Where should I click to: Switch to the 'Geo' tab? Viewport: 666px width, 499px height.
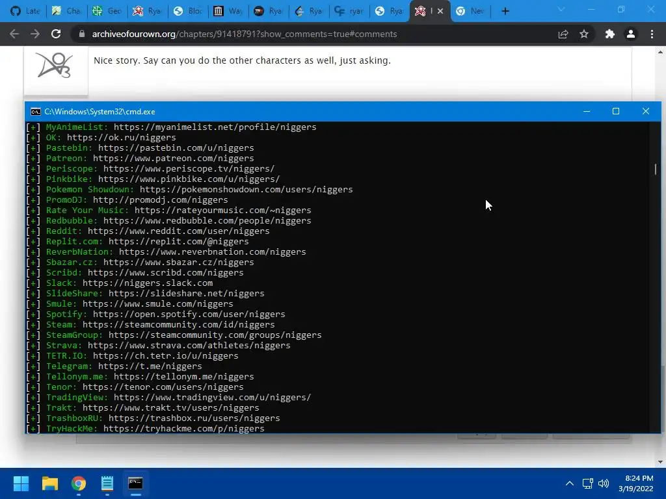(107, 11)
